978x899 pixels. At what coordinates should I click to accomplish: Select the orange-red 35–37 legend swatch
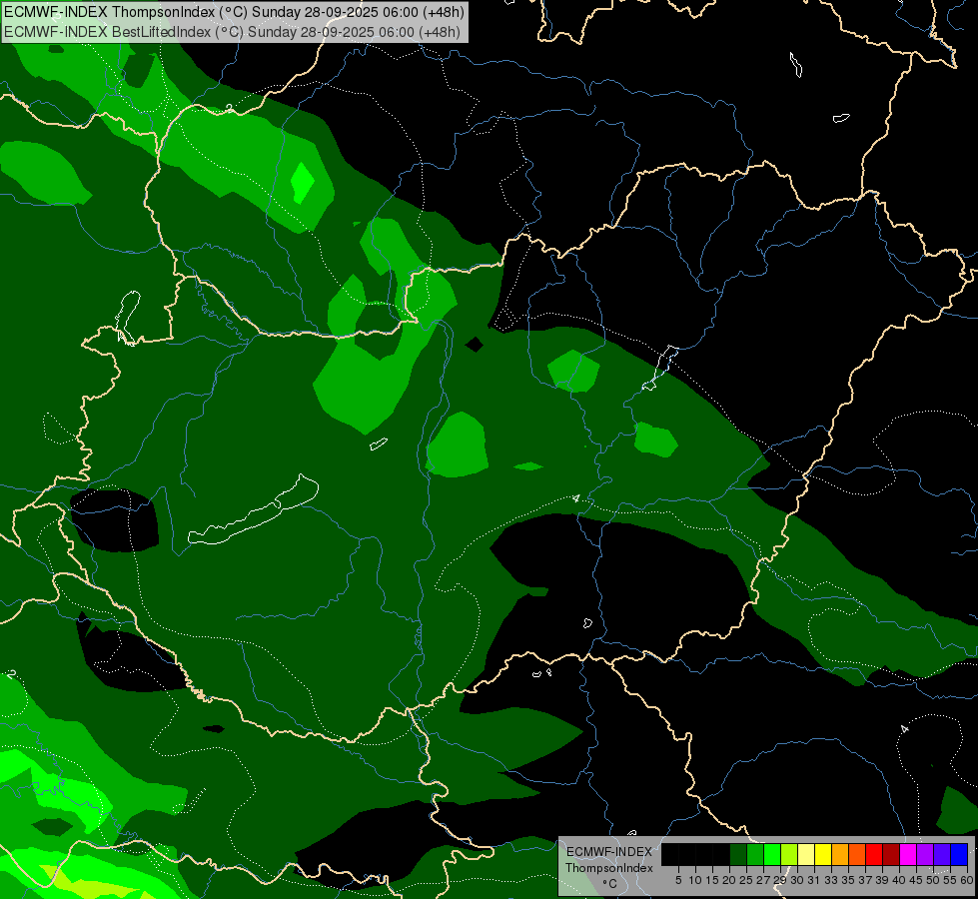click(x=857, y=854)
